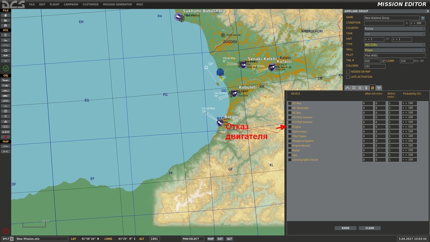430x242 pixels.
Task: Click the Sukhumi-Babushara airfield icon
Action: click(179, 17)
